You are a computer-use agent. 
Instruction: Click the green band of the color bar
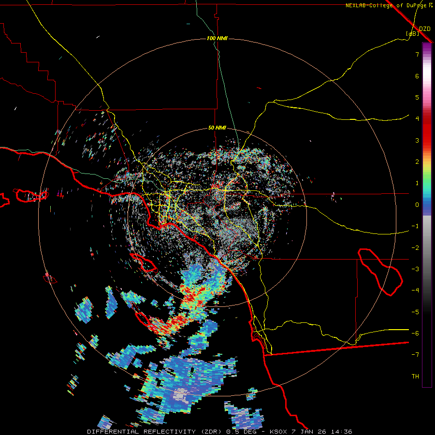[x=427, y=177]
